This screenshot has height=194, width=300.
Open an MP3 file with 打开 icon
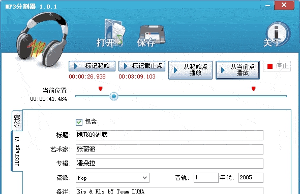click(x=111, y=33)
